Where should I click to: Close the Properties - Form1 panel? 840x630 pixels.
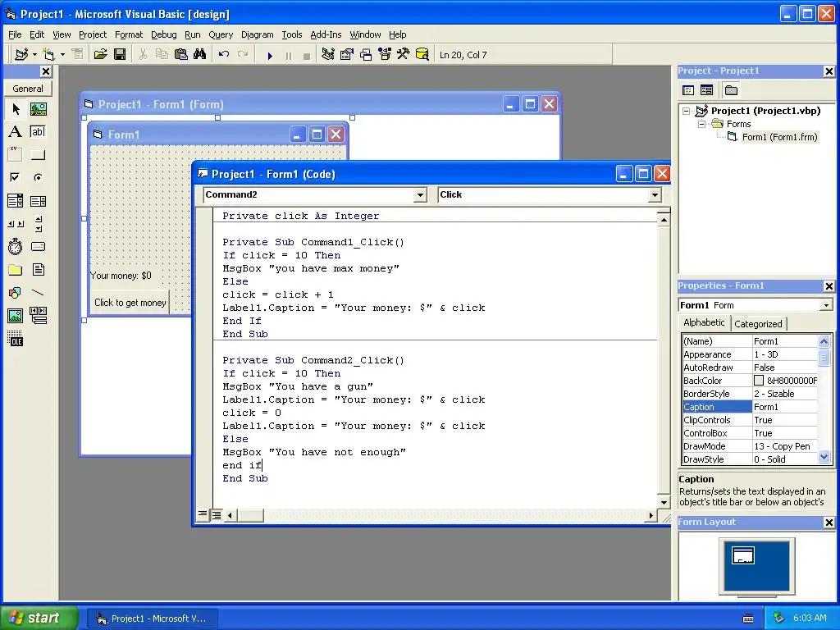click(x=829, y=286)
